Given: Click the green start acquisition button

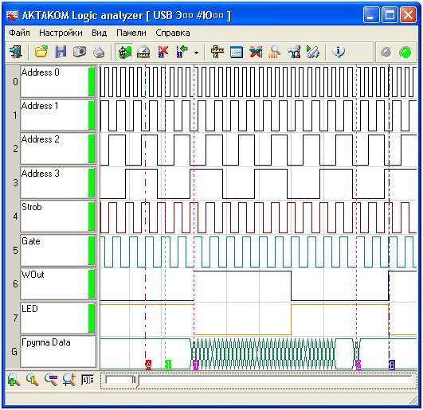Looking at the screenshot, I should [405, 53].
